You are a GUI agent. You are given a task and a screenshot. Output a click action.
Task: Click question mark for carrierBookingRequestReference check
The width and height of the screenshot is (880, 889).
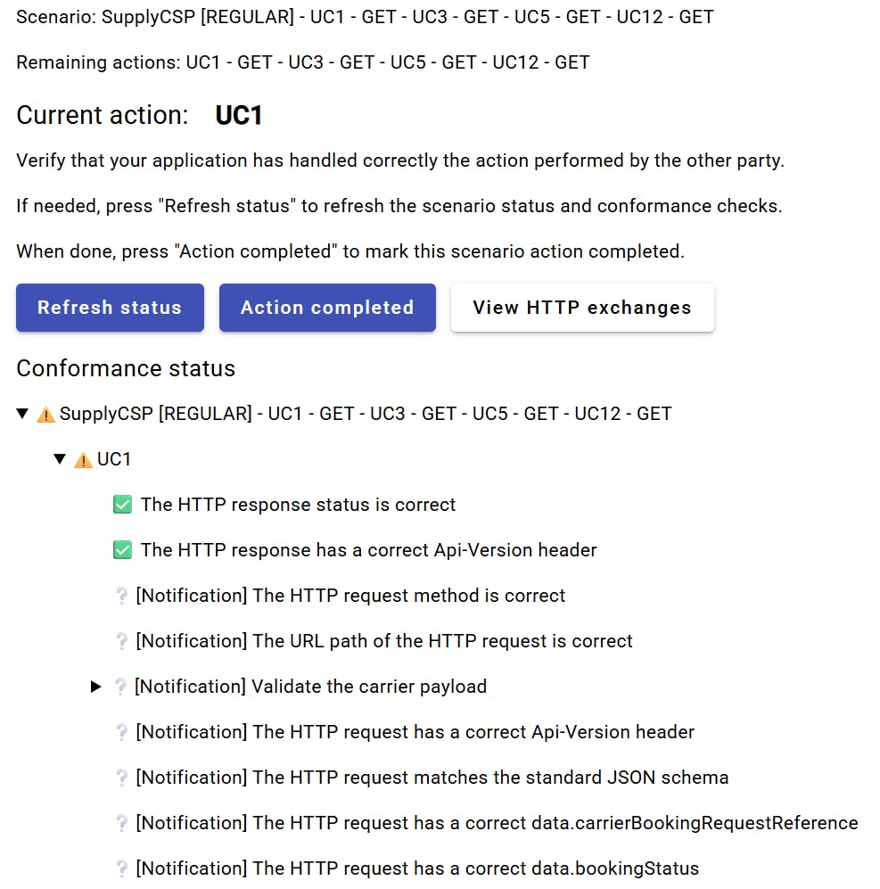tap(121, 823)
